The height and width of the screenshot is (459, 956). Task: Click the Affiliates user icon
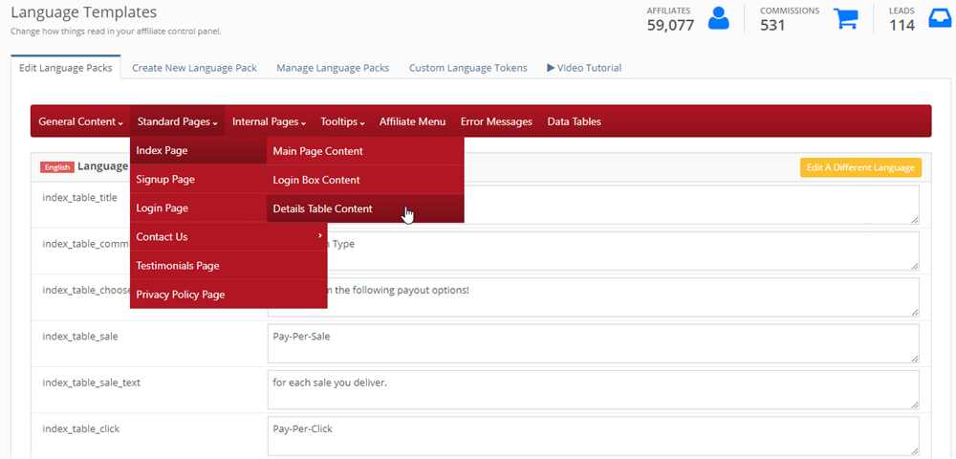point(719,18)
